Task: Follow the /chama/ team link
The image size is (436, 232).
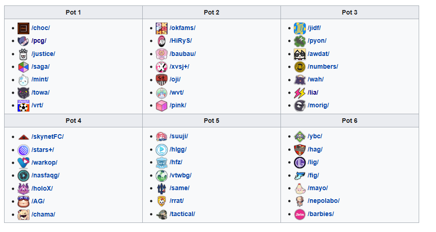Action: click(43, 215)
